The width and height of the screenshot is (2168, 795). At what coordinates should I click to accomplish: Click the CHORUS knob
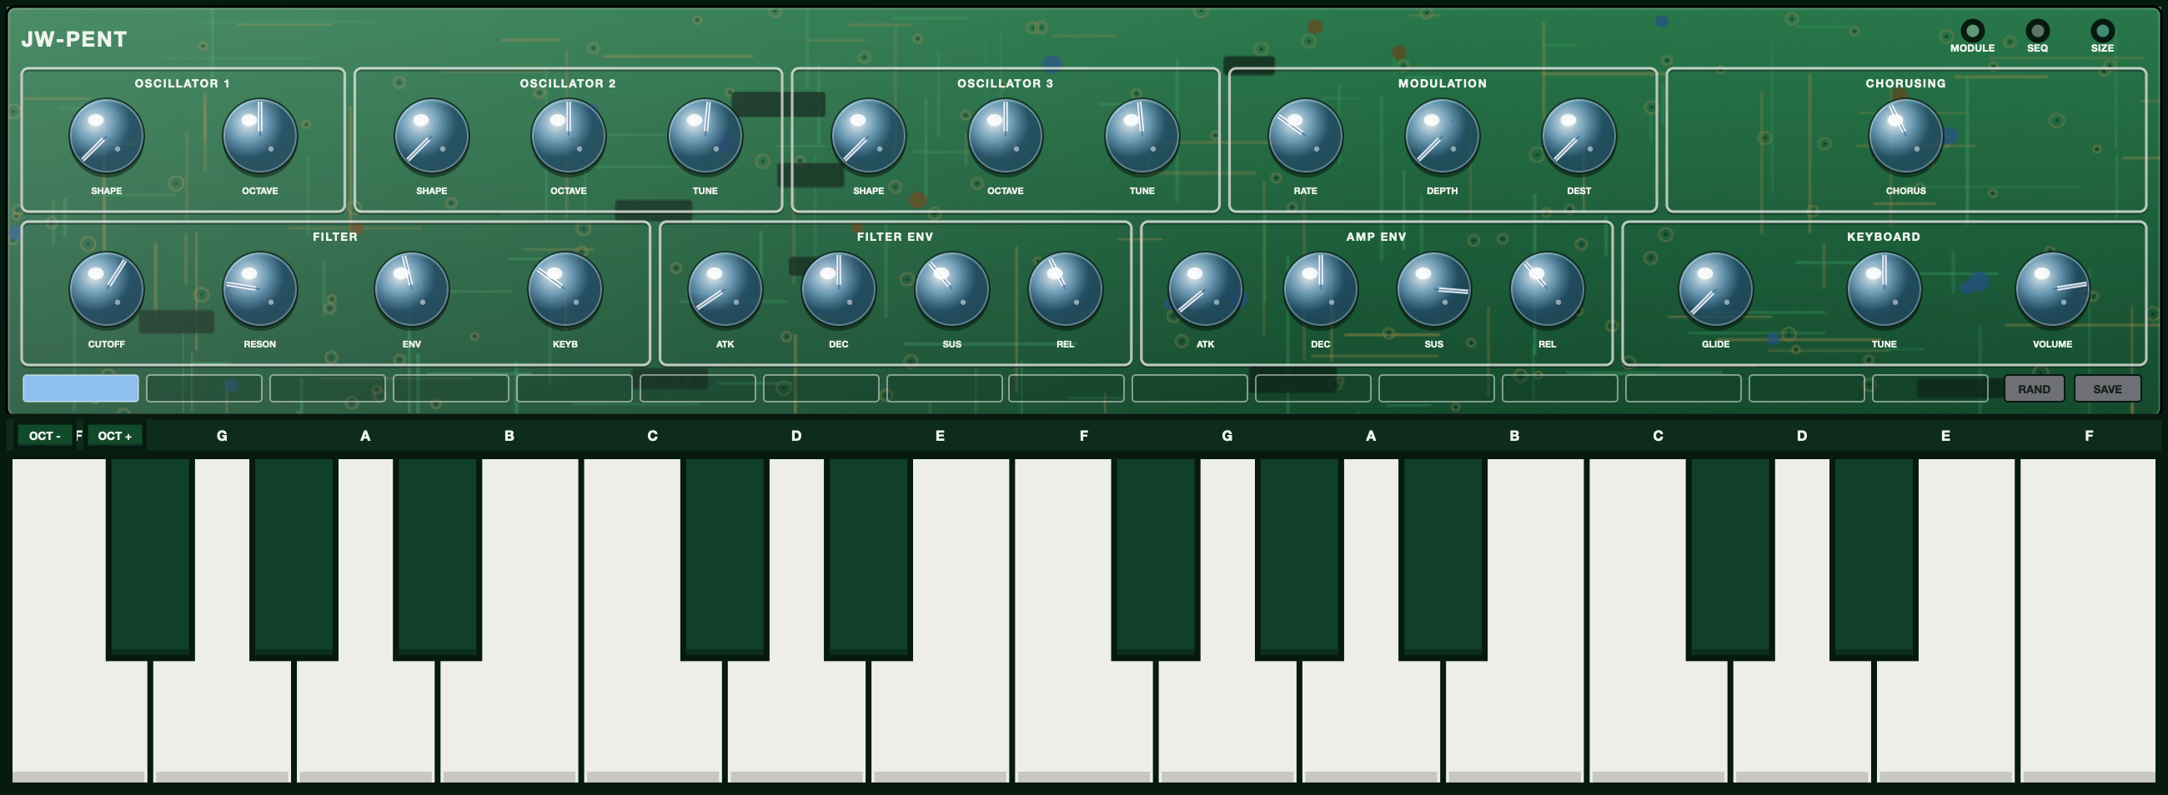coord(1905,137)
